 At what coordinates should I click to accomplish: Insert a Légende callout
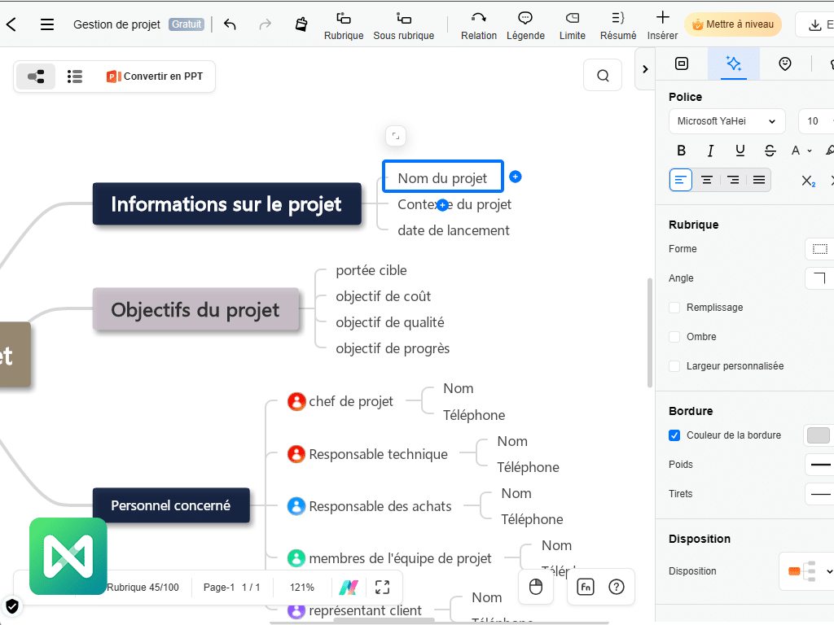click(x=525, y=18)
